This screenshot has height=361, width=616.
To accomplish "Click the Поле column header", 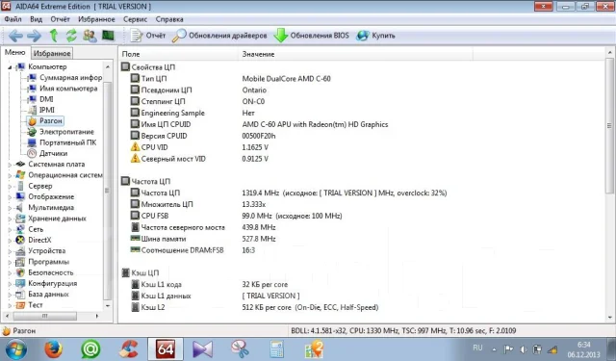I will (x=178, y=54).
